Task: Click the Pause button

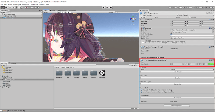Action: [107, 8]
